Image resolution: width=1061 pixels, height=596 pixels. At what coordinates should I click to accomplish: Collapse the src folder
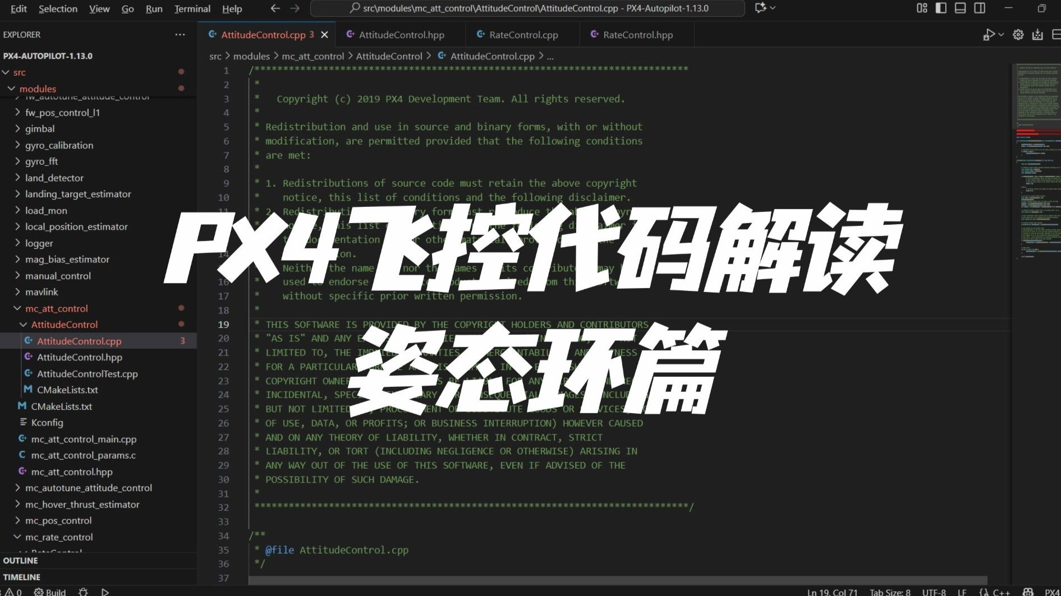point(6,72)
